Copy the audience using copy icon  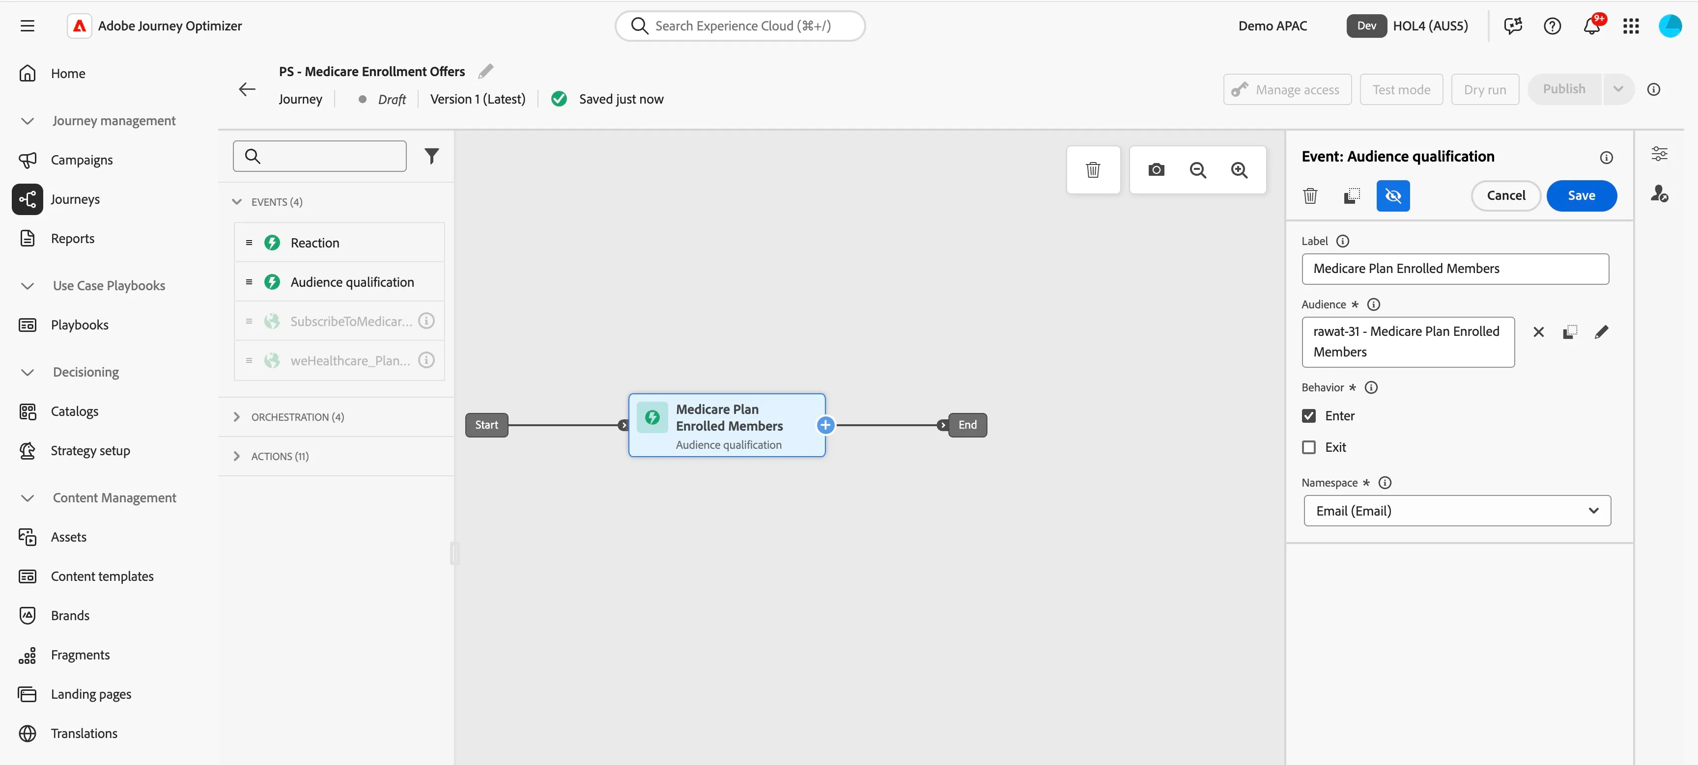[x=1570, y=332]
